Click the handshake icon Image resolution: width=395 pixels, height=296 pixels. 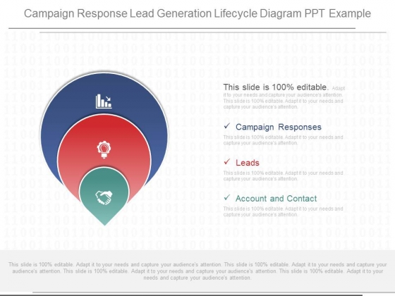(x=104, y=197)
